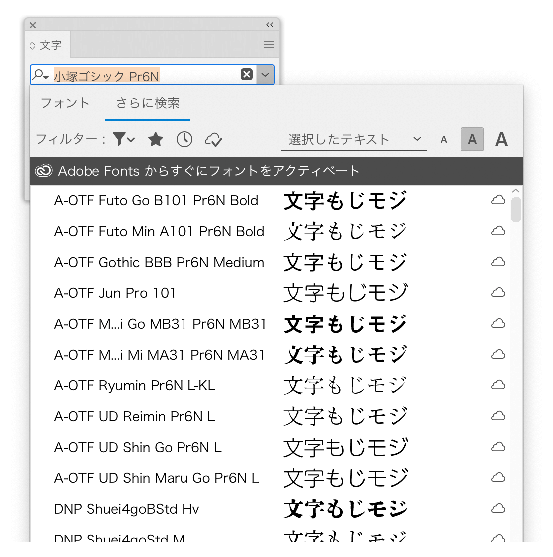
Task: Switch to the フォント tab
Action: tap(65, 103)
